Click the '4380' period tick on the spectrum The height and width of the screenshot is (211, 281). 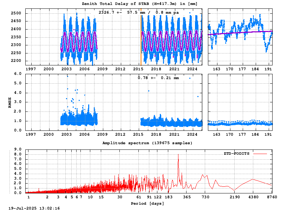click(253, 197)
